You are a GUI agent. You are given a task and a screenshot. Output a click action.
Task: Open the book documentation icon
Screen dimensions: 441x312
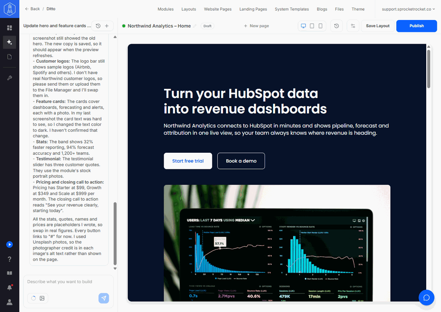point(9,273)
